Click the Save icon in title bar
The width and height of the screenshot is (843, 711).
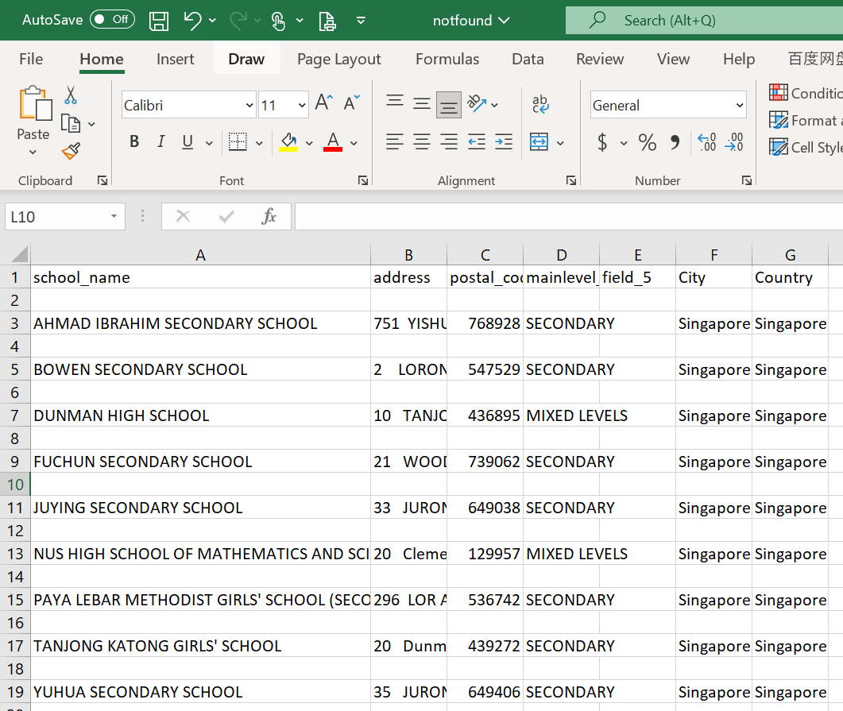pos(159,21)
